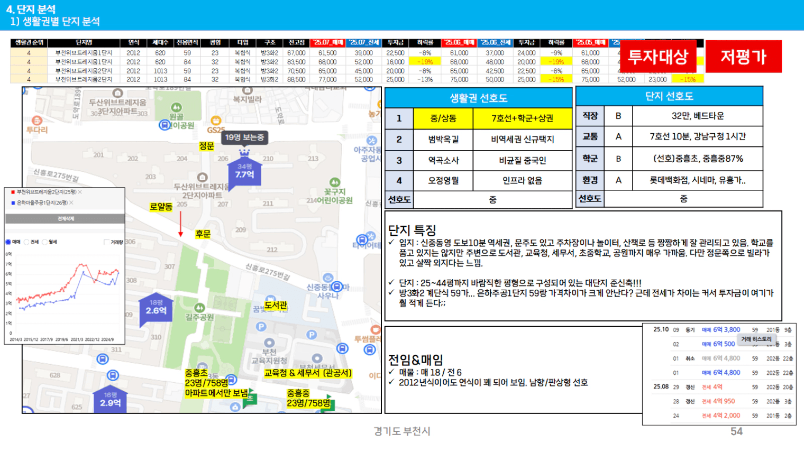Click the 저평가 red label
Image resolution: width=804 pixels, height=452 pixels.
(x=743, y=57)
